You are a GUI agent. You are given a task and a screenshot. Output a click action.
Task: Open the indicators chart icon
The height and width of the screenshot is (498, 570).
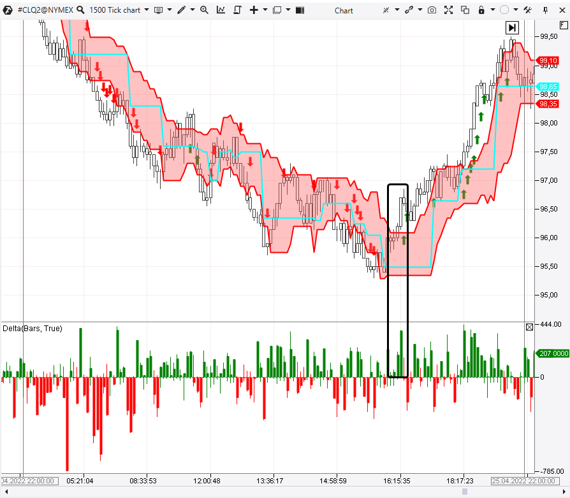coord(221,10)
